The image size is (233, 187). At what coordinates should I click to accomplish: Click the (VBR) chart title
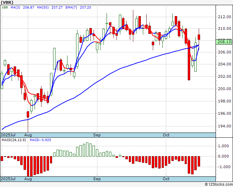click(x=7, y=2)
